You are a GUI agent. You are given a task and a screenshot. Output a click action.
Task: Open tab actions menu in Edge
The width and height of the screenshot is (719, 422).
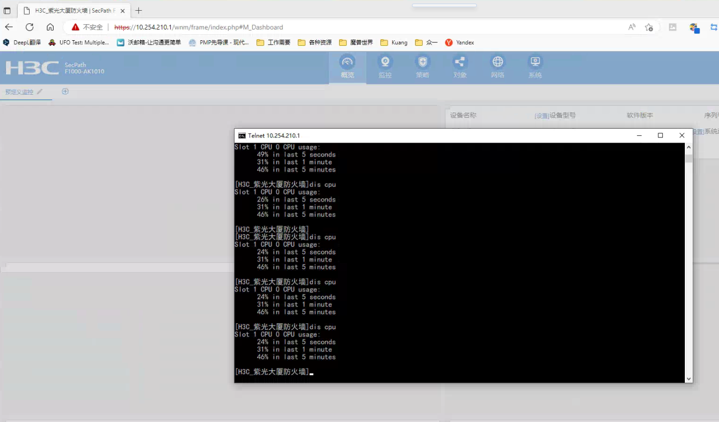(7, 11)
